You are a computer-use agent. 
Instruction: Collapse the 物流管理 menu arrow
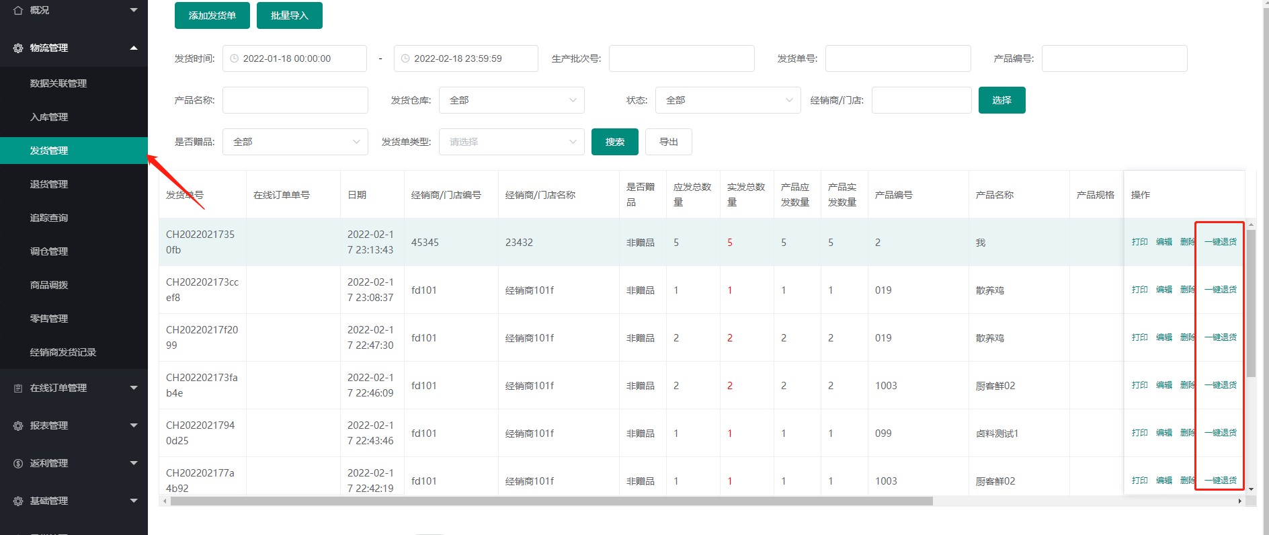(134, 48)
